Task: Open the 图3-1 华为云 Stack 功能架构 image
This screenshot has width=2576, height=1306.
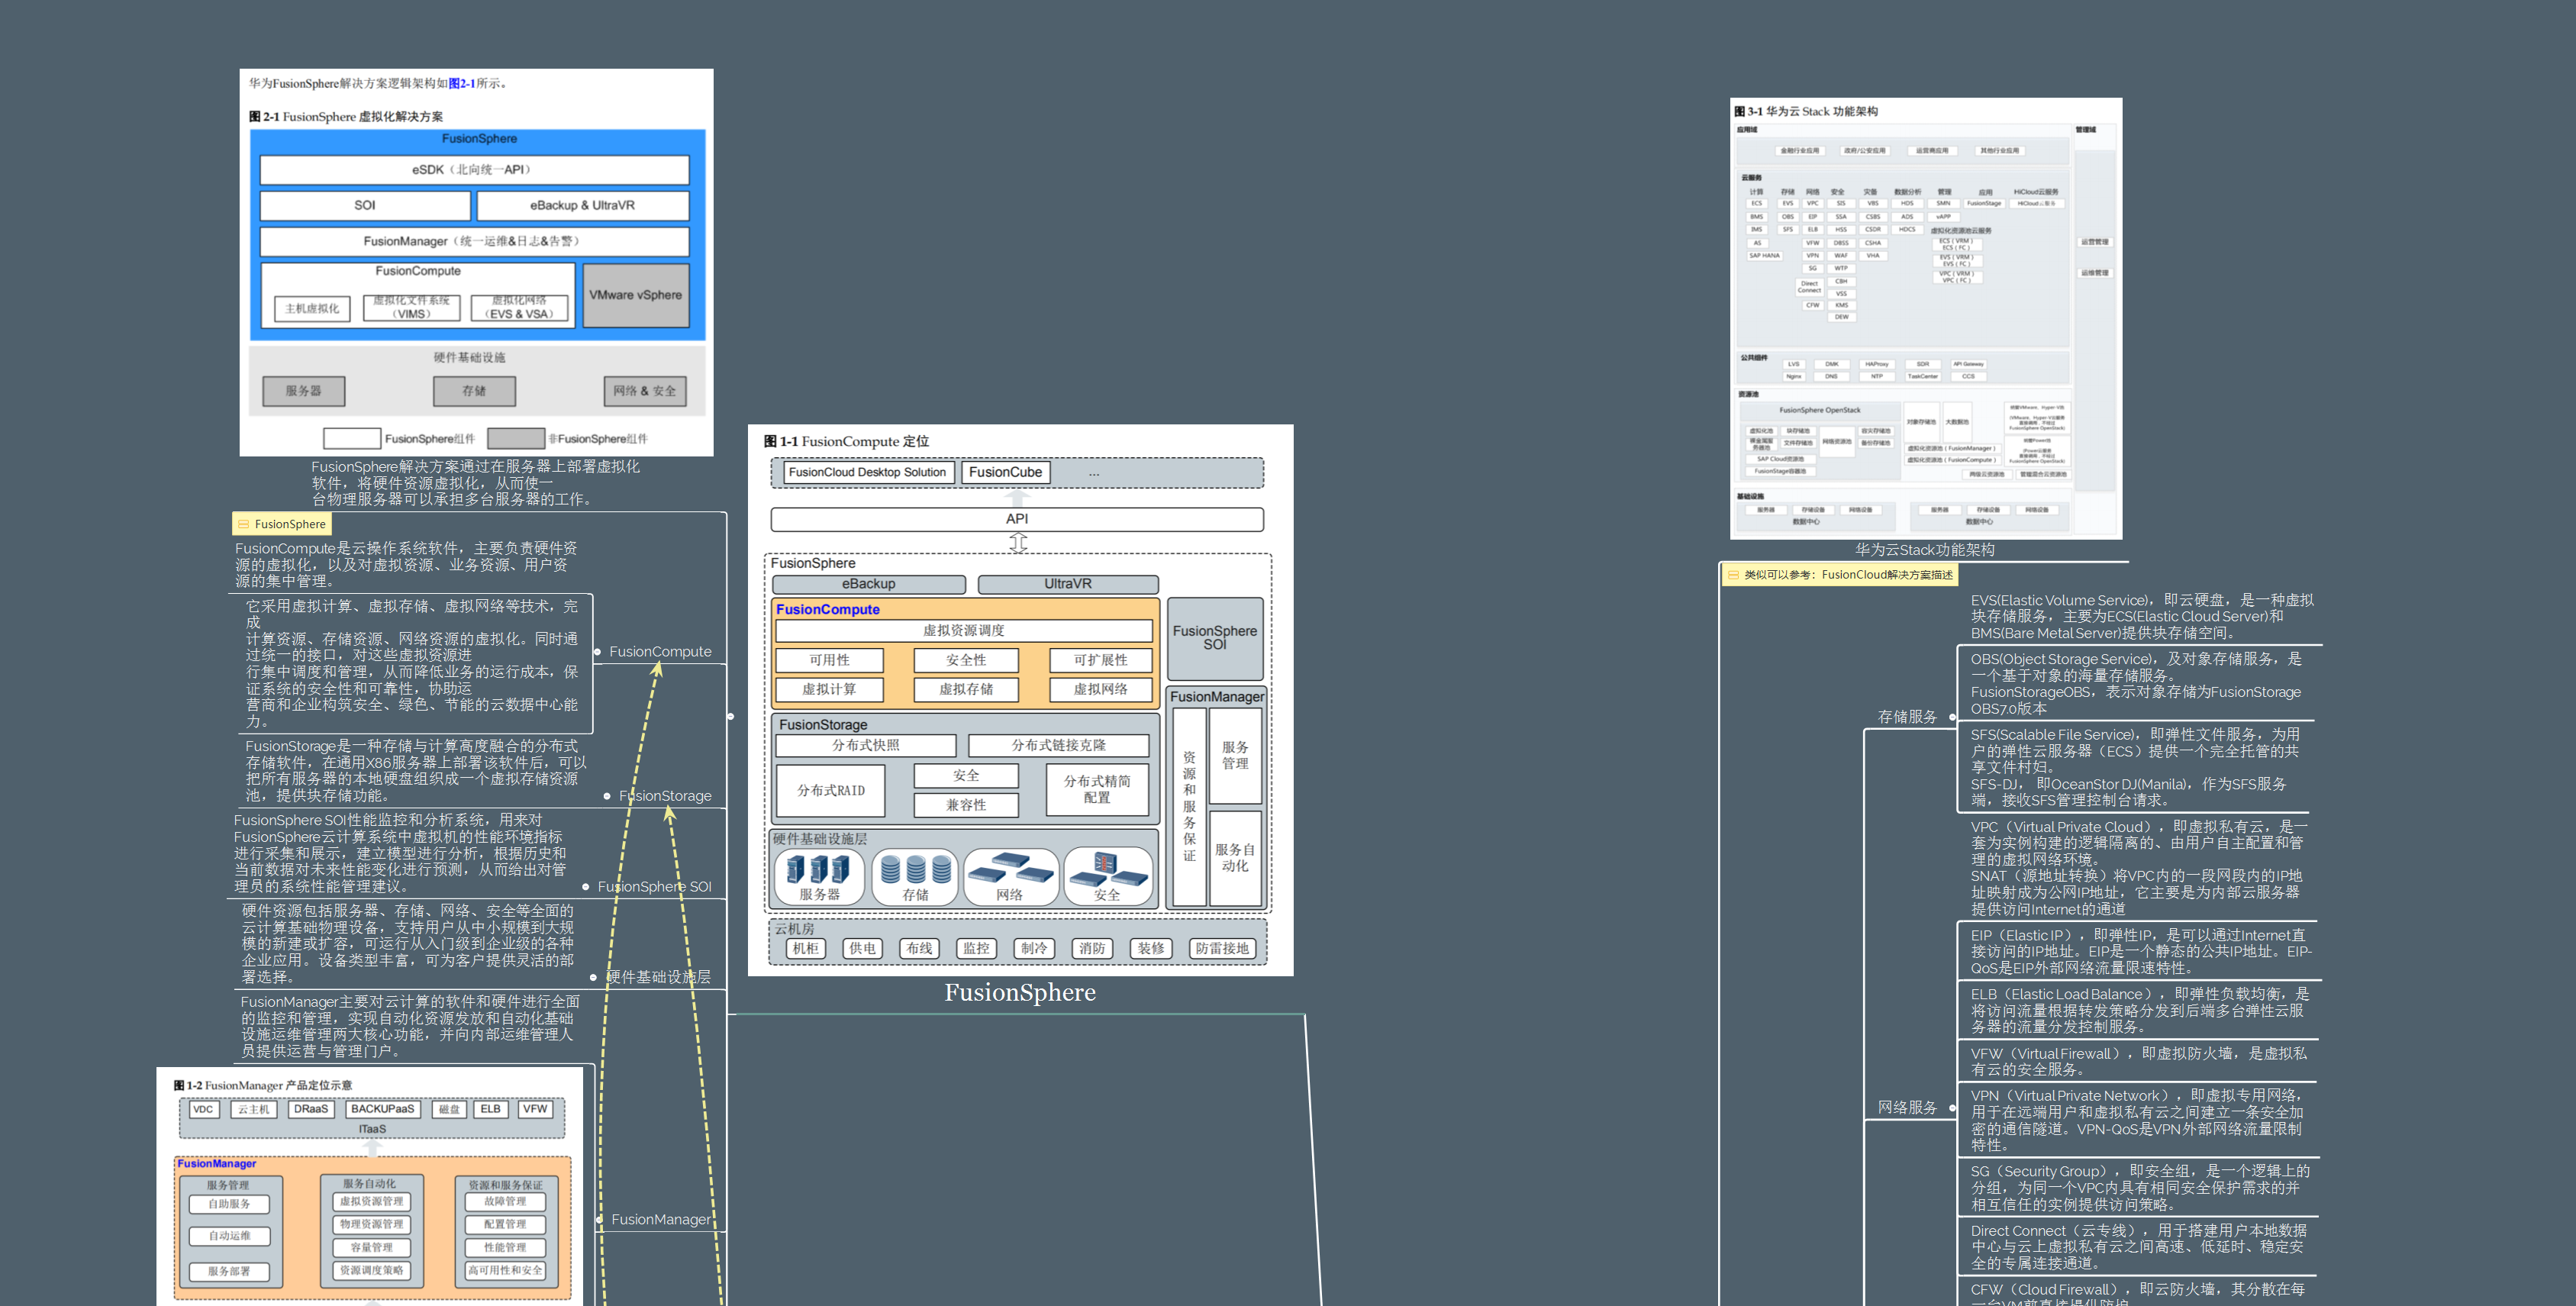Action: [1926, 318]
